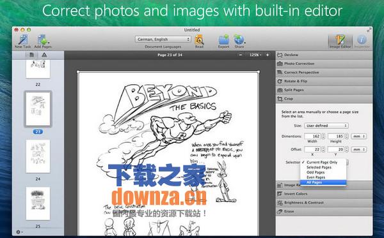Click the Erase eraser icon

coord(280,211)
